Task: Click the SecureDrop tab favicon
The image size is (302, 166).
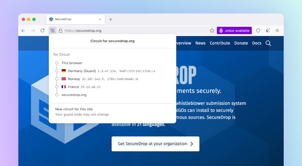Action: click(x=51, y=19)
